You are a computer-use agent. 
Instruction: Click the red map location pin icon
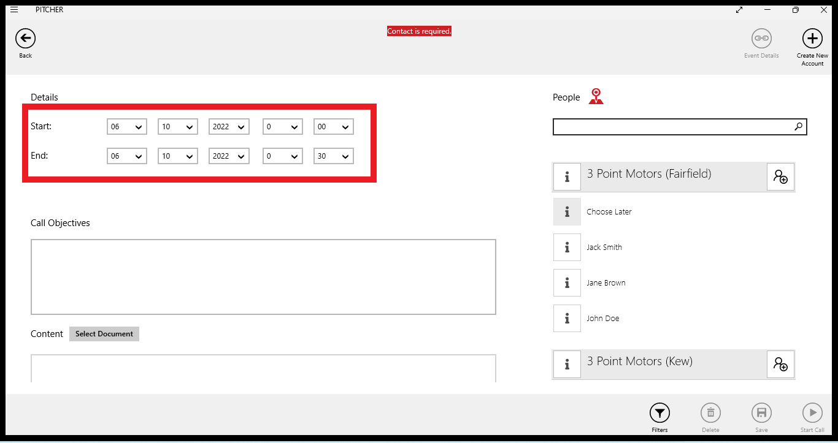tap(596, 97)
